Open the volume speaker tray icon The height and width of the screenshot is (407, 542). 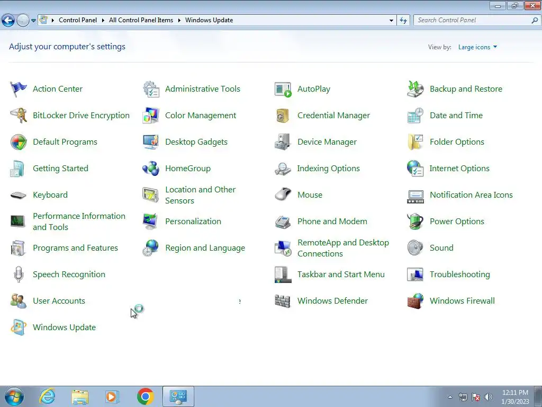coord(489,397)
